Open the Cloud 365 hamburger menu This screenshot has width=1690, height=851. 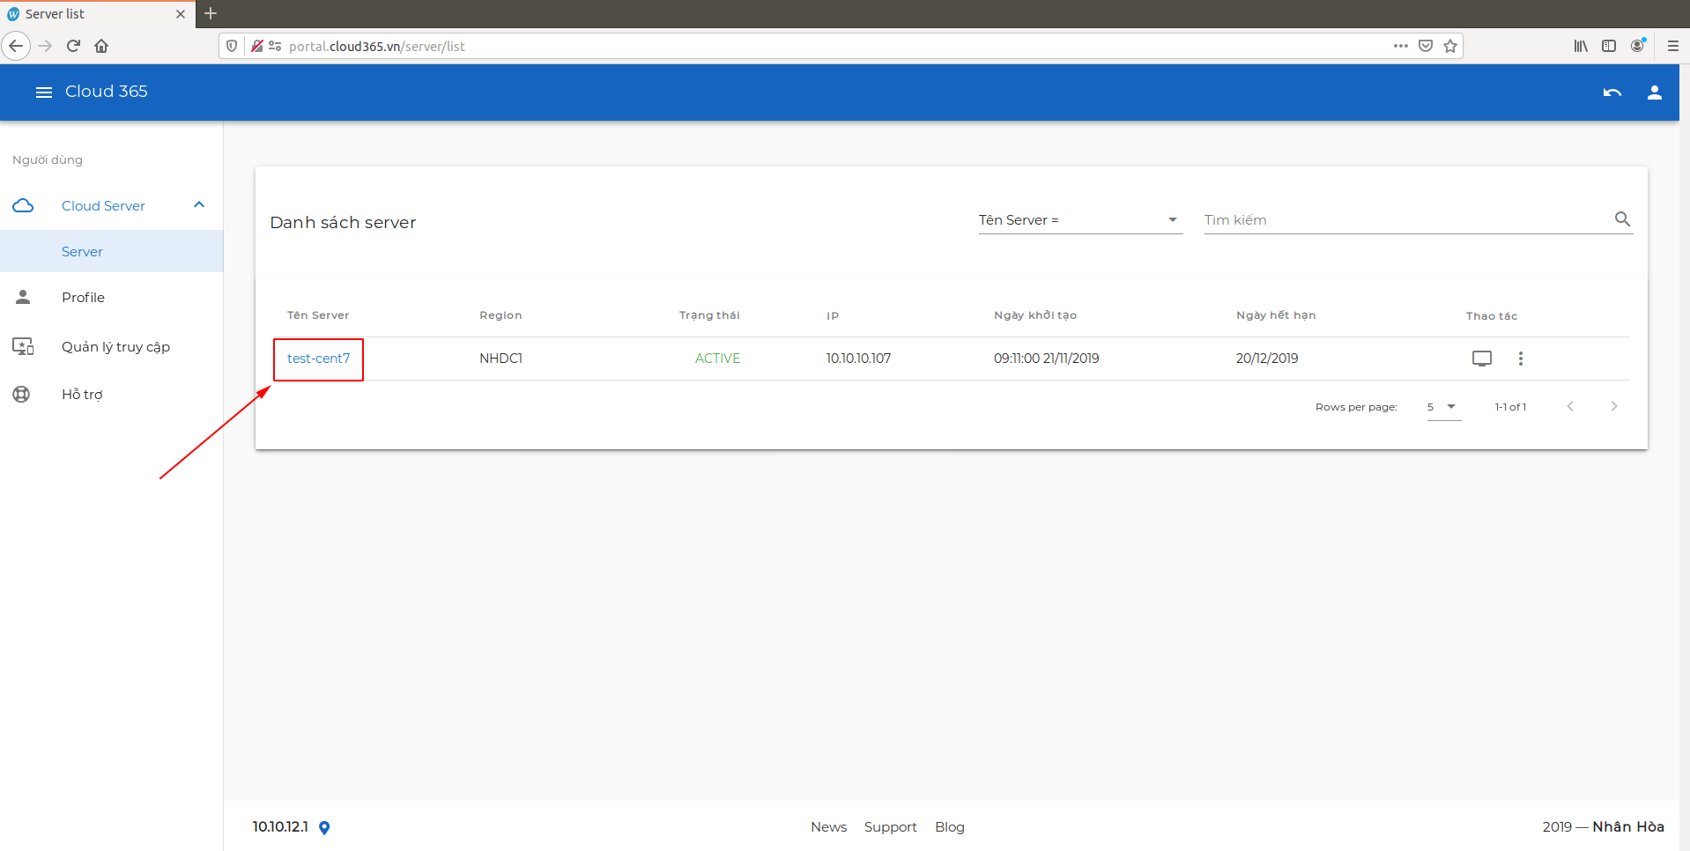click(43, 92)
